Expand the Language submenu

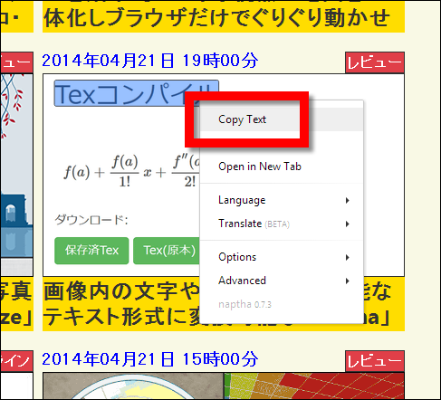coord(282,200)
